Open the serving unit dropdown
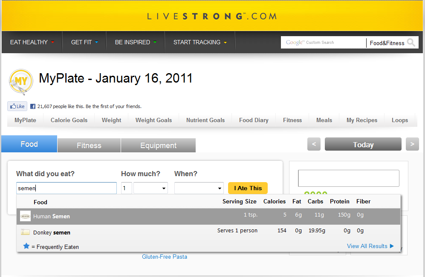 pyautogui.click(x=151, y=188)
